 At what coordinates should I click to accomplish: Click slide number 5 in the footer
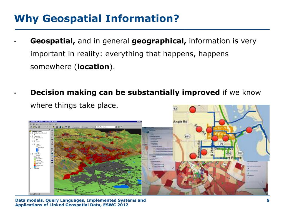[x=268, y=200]
